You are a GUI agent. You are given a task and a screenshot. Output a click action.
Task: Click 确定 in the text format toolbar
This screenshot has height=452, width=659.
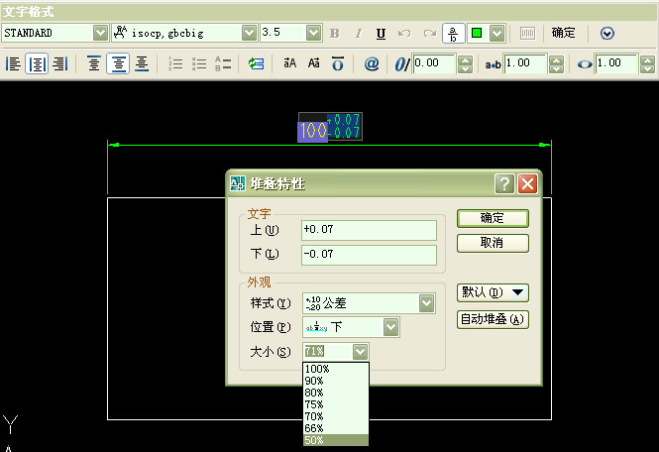tap(563, 33)
